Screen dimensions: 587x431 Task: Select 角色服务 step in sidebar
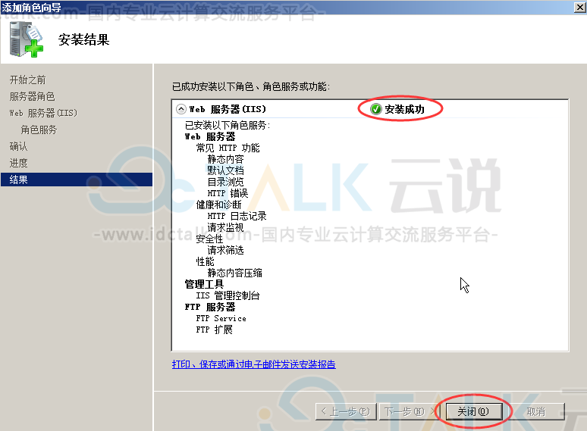[x=39, y=130]
